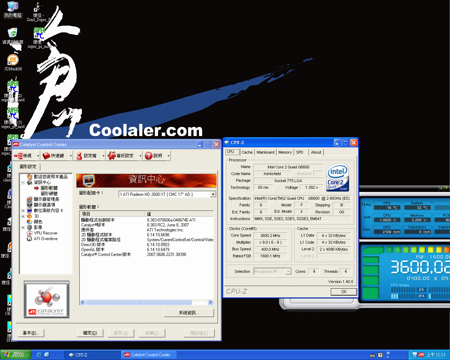Expand the 3D tree node

pyautogui.click(x=23, y=216)
